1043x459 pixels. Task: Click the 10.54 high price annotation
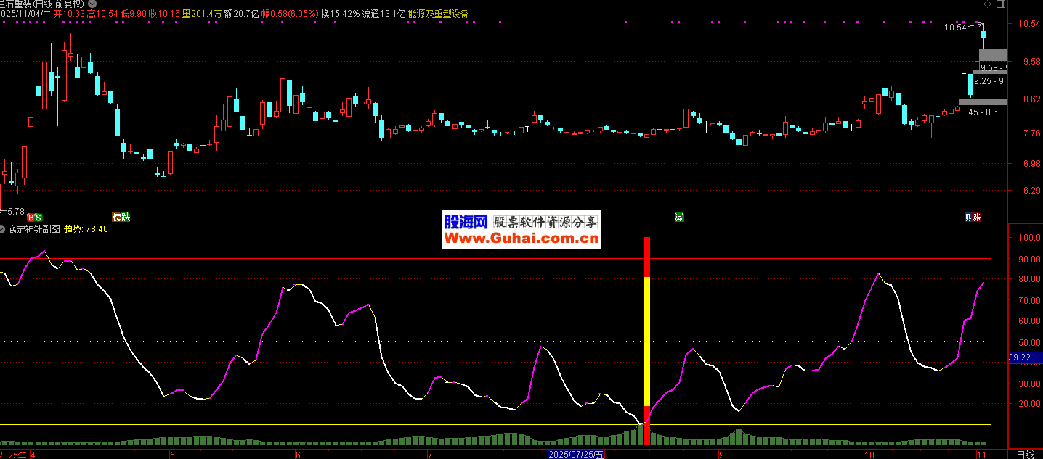point(955,28)
